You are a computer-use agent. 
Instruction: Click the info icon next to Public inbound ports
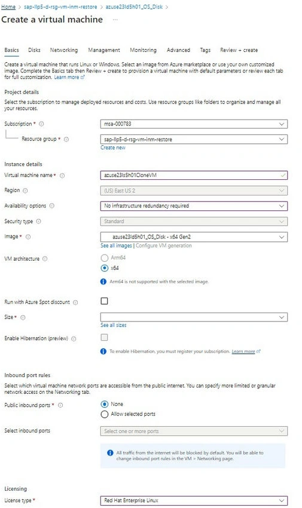60,405
